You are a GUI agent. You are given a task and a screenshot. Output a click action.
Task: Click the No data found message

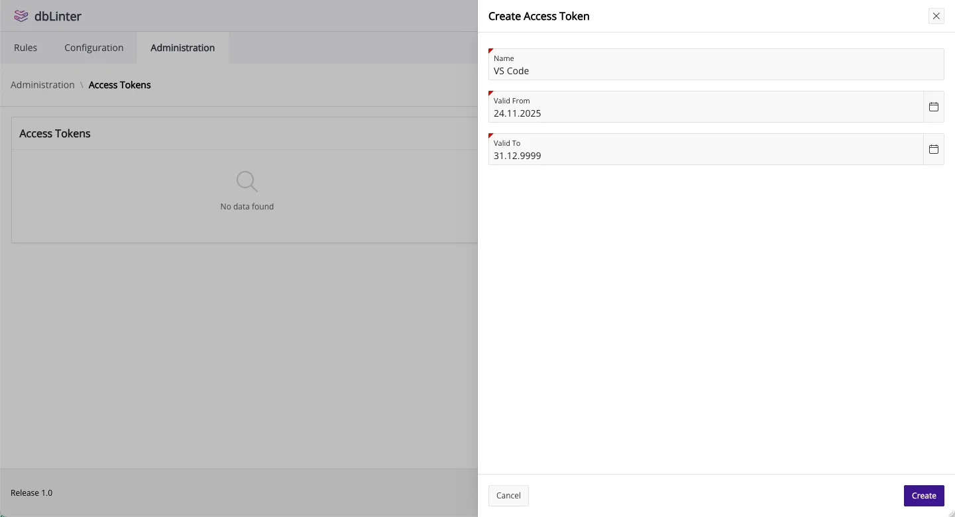(247, 206)
